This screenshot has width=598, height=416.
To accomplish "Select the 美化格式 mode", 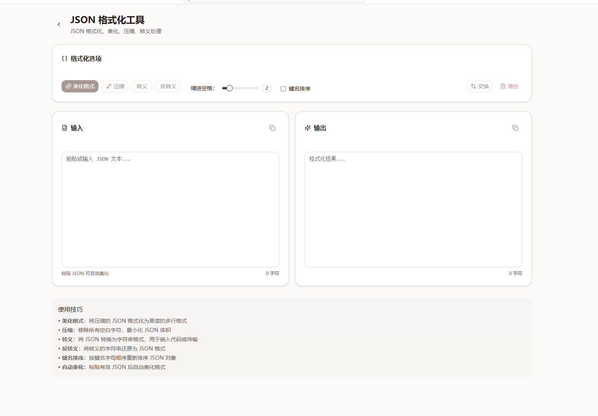I will 80,86.
